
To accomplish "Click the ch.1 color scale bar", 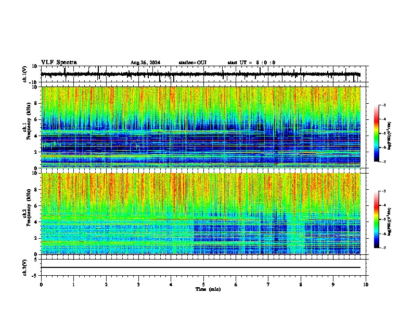I will point(377,133).
